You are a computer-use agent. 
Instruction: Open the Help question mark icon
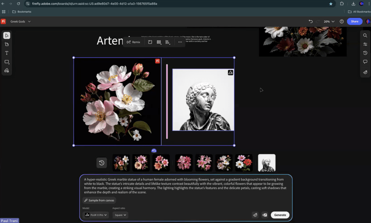(x=342, y=21)
